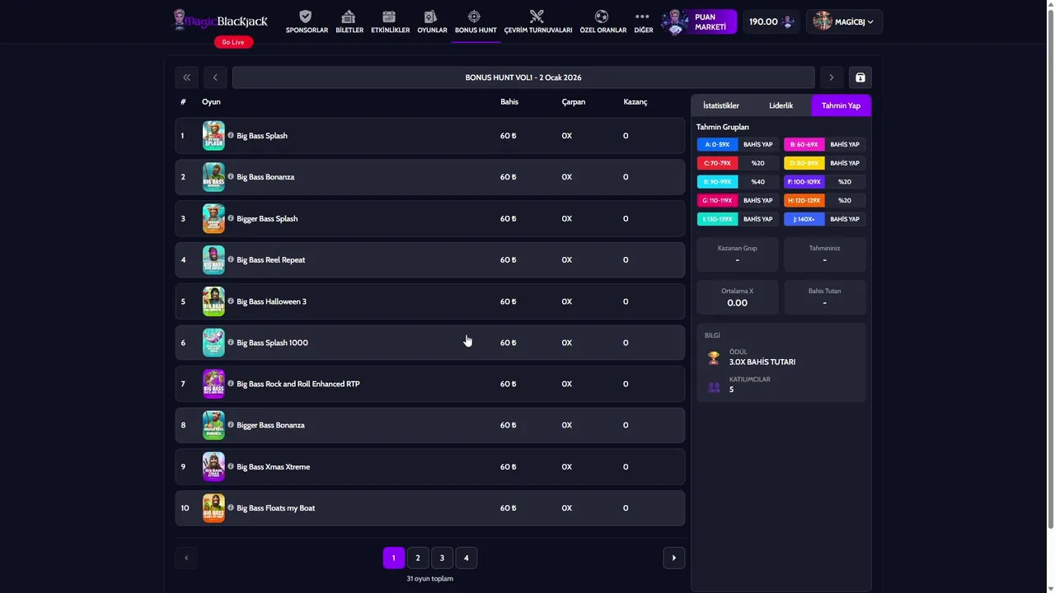Click the participants icon beside Katılımcılar
This screenshot has width=1055, height=593.
click(714, 385)
